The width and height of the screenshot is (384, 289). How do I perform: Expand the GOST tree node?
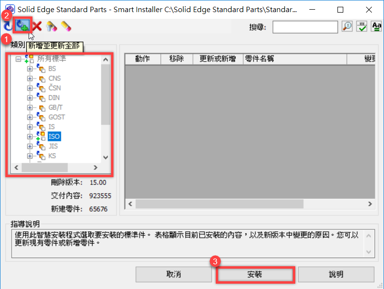click(x=30, y=117)
